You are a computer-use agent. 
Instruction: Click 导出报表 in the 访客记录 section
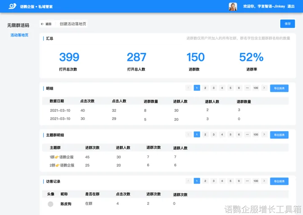coord(279,181)
